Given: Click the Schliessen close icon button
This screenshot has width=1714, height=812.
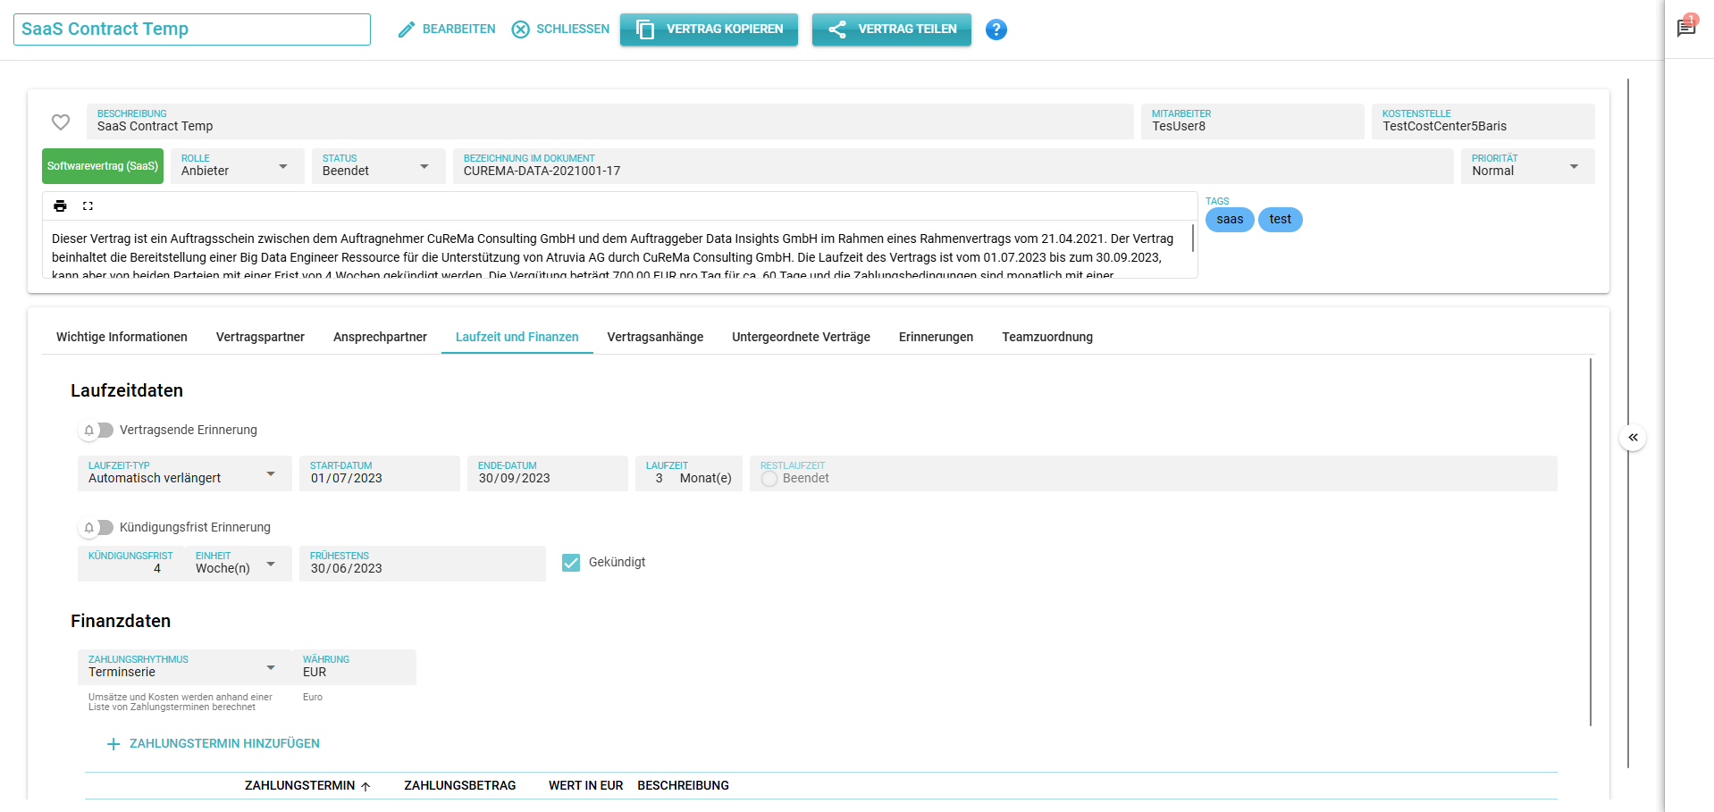Looking at the screenshot, I should [x=560, y=29].
